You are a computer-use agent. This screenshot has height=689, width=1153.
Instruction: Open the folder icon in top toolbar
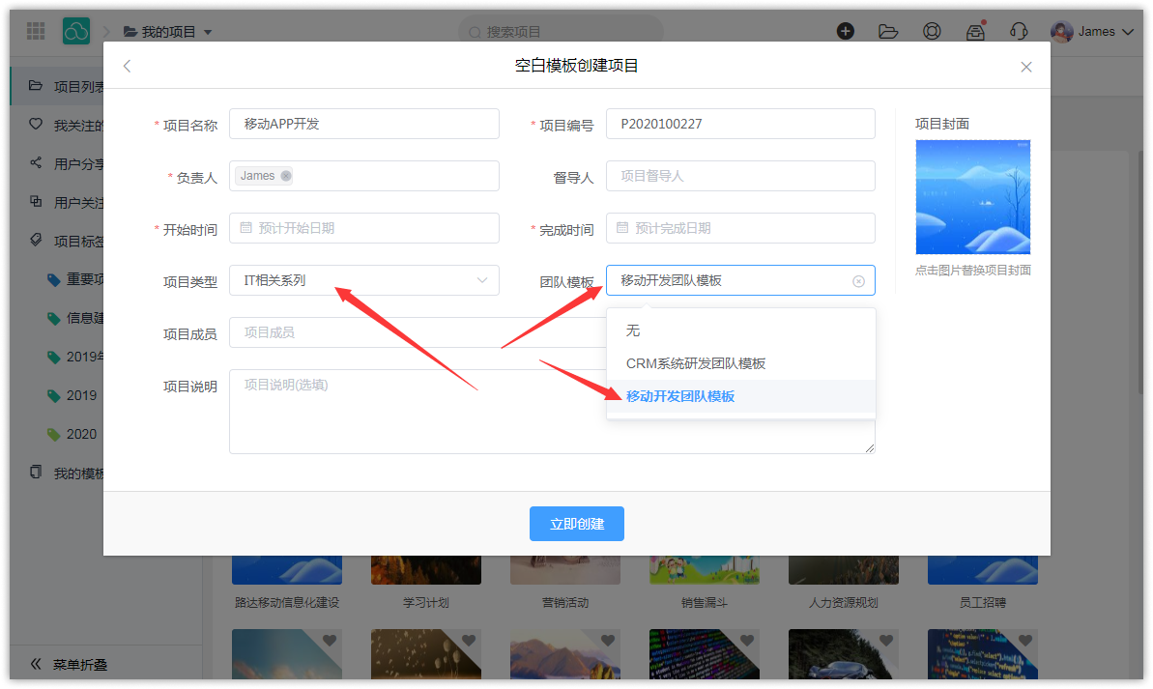[888, 31]
